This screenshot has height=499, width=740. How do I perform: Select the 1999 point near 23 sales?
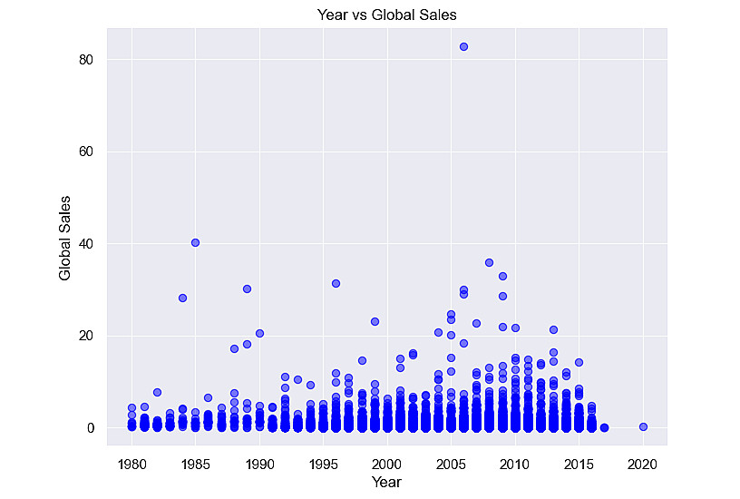[375, 321]
